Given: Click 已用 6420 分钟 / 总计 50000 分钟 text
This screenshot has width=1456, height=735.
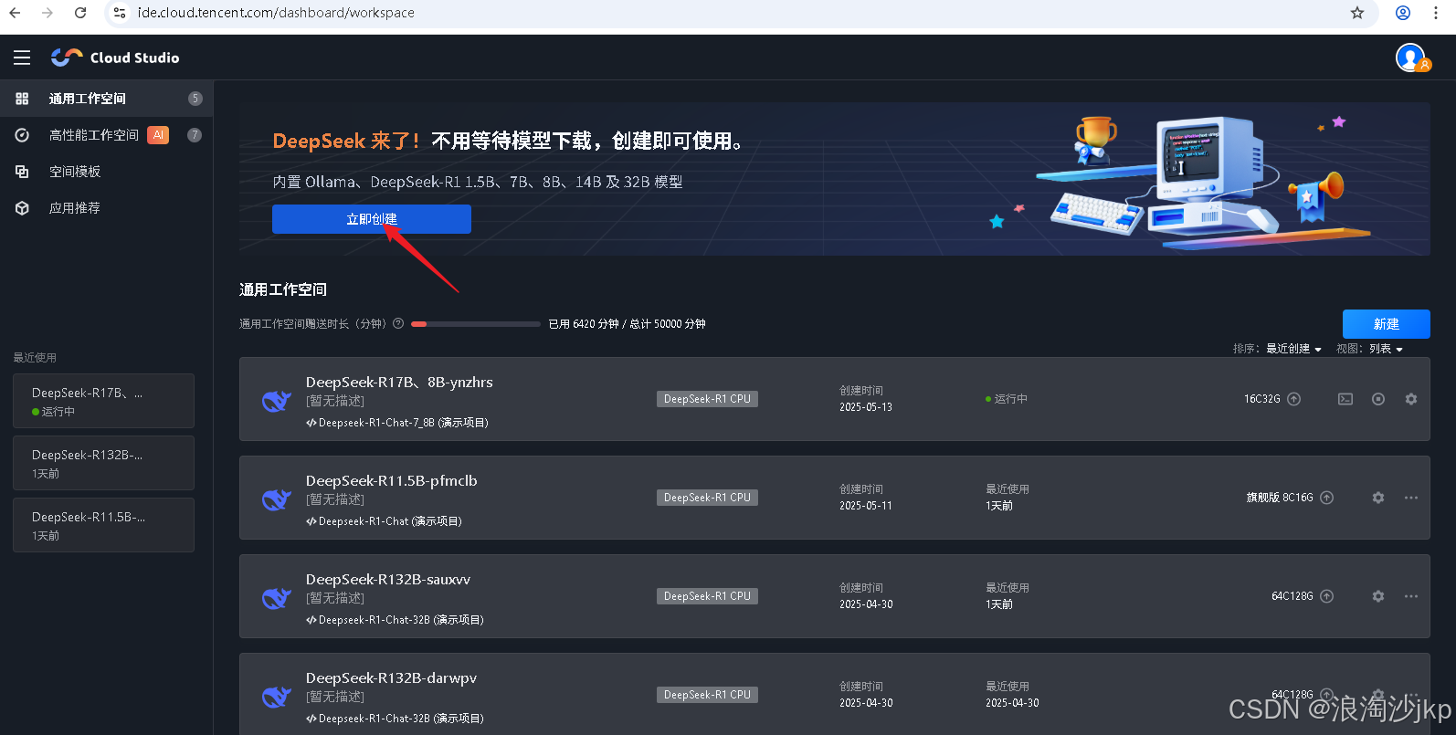Looking at the screenshot, I should pos(627,324).
